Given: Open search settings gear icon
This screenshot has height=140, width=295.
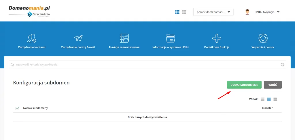Looking at the screenshot, I should pyautogui.click(x=282, y=65).
